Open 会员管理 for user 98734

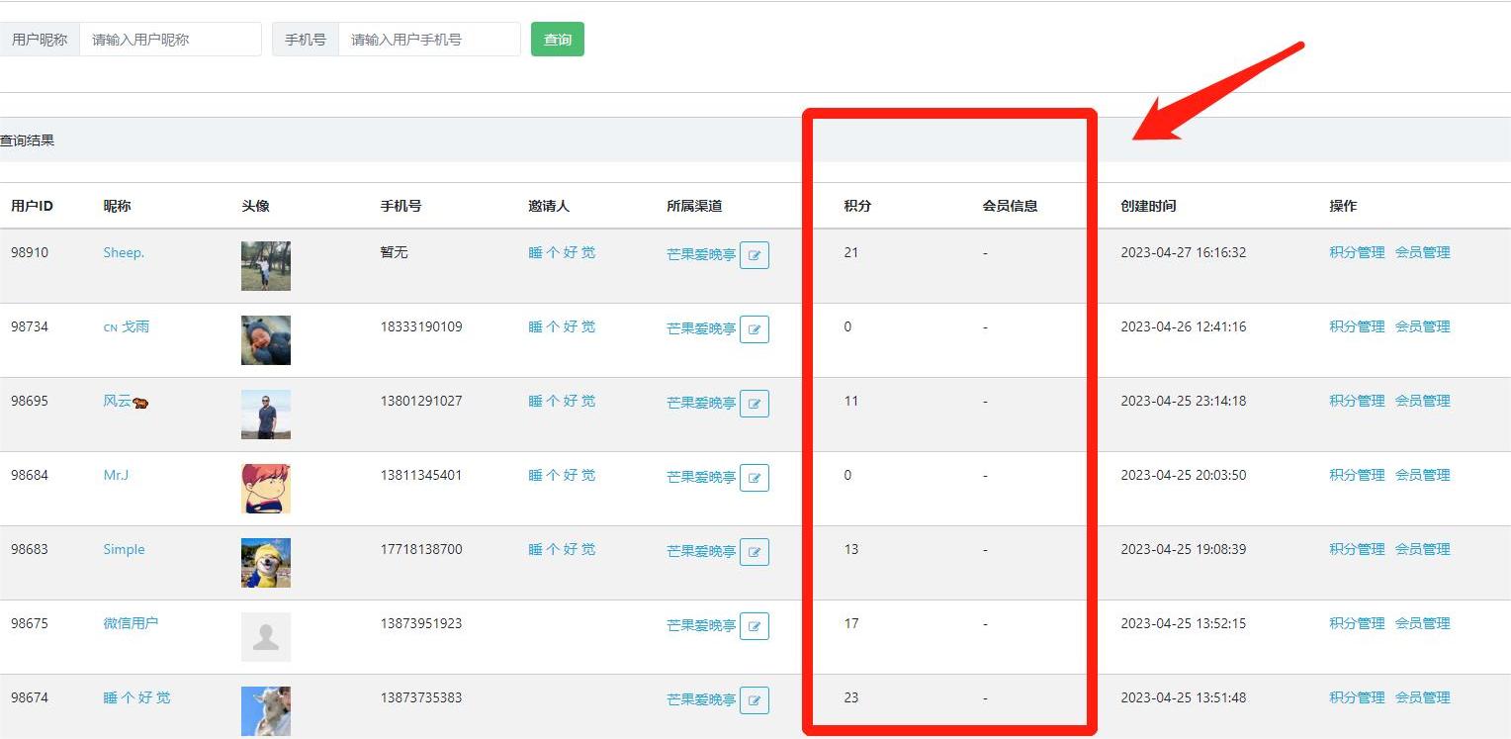1422,326
